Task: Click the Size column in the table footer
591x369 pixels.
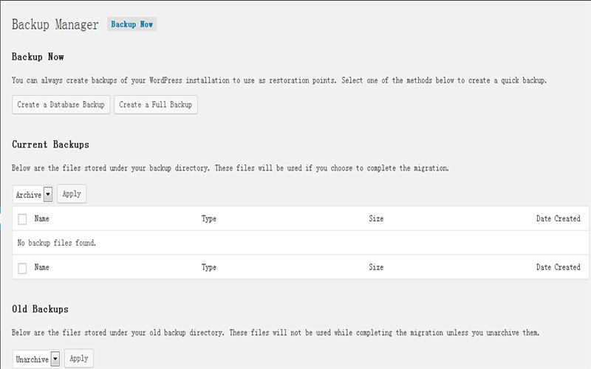Action: [x=376, y=267]
